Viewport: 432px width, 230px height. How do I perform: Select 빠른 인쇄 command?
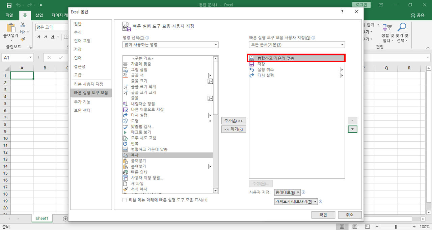click(x=167, y=172)
